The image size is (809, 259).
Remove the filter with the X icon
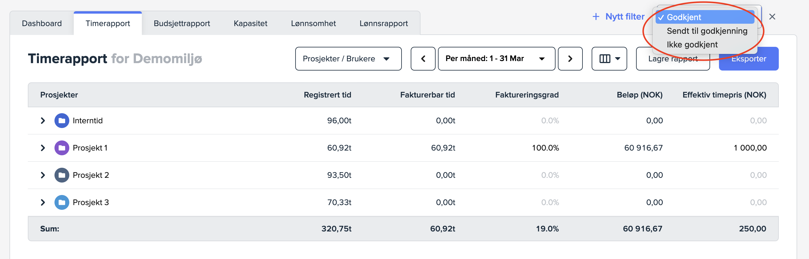(772, 17)
